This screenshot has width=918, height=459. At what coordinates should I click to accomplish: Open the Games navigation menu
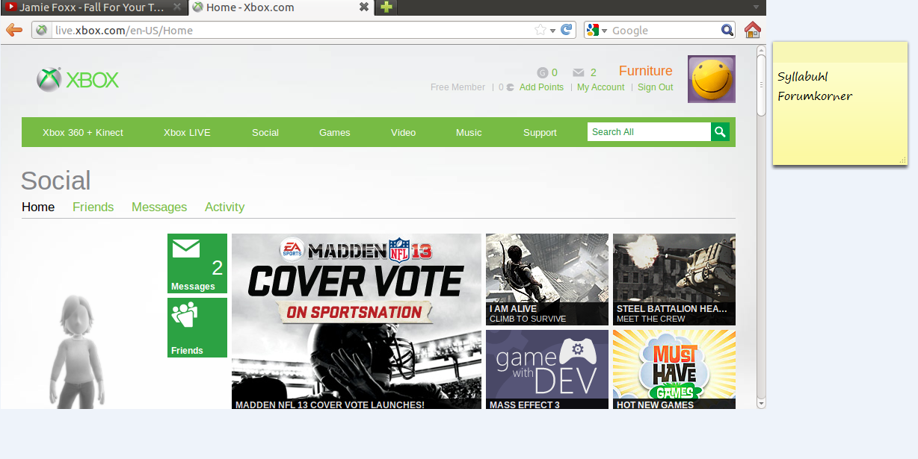(x=335, y=132)
